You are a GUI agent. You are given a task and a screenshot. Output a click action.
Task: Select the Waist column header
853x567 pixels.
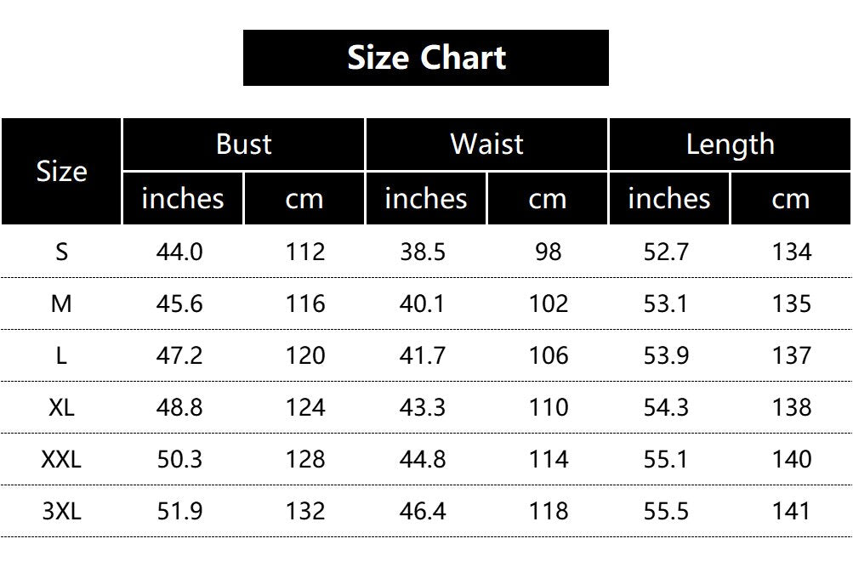(x=486, y=145)
